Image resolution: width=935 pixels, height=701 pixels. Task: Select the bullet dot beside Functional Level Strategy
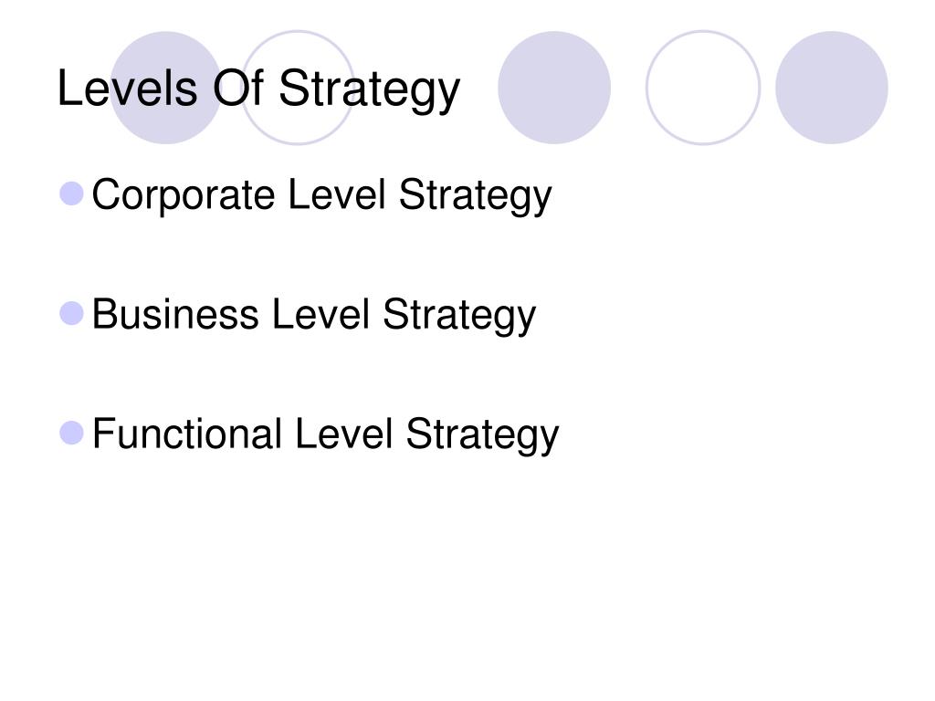[x=71, y=433]
